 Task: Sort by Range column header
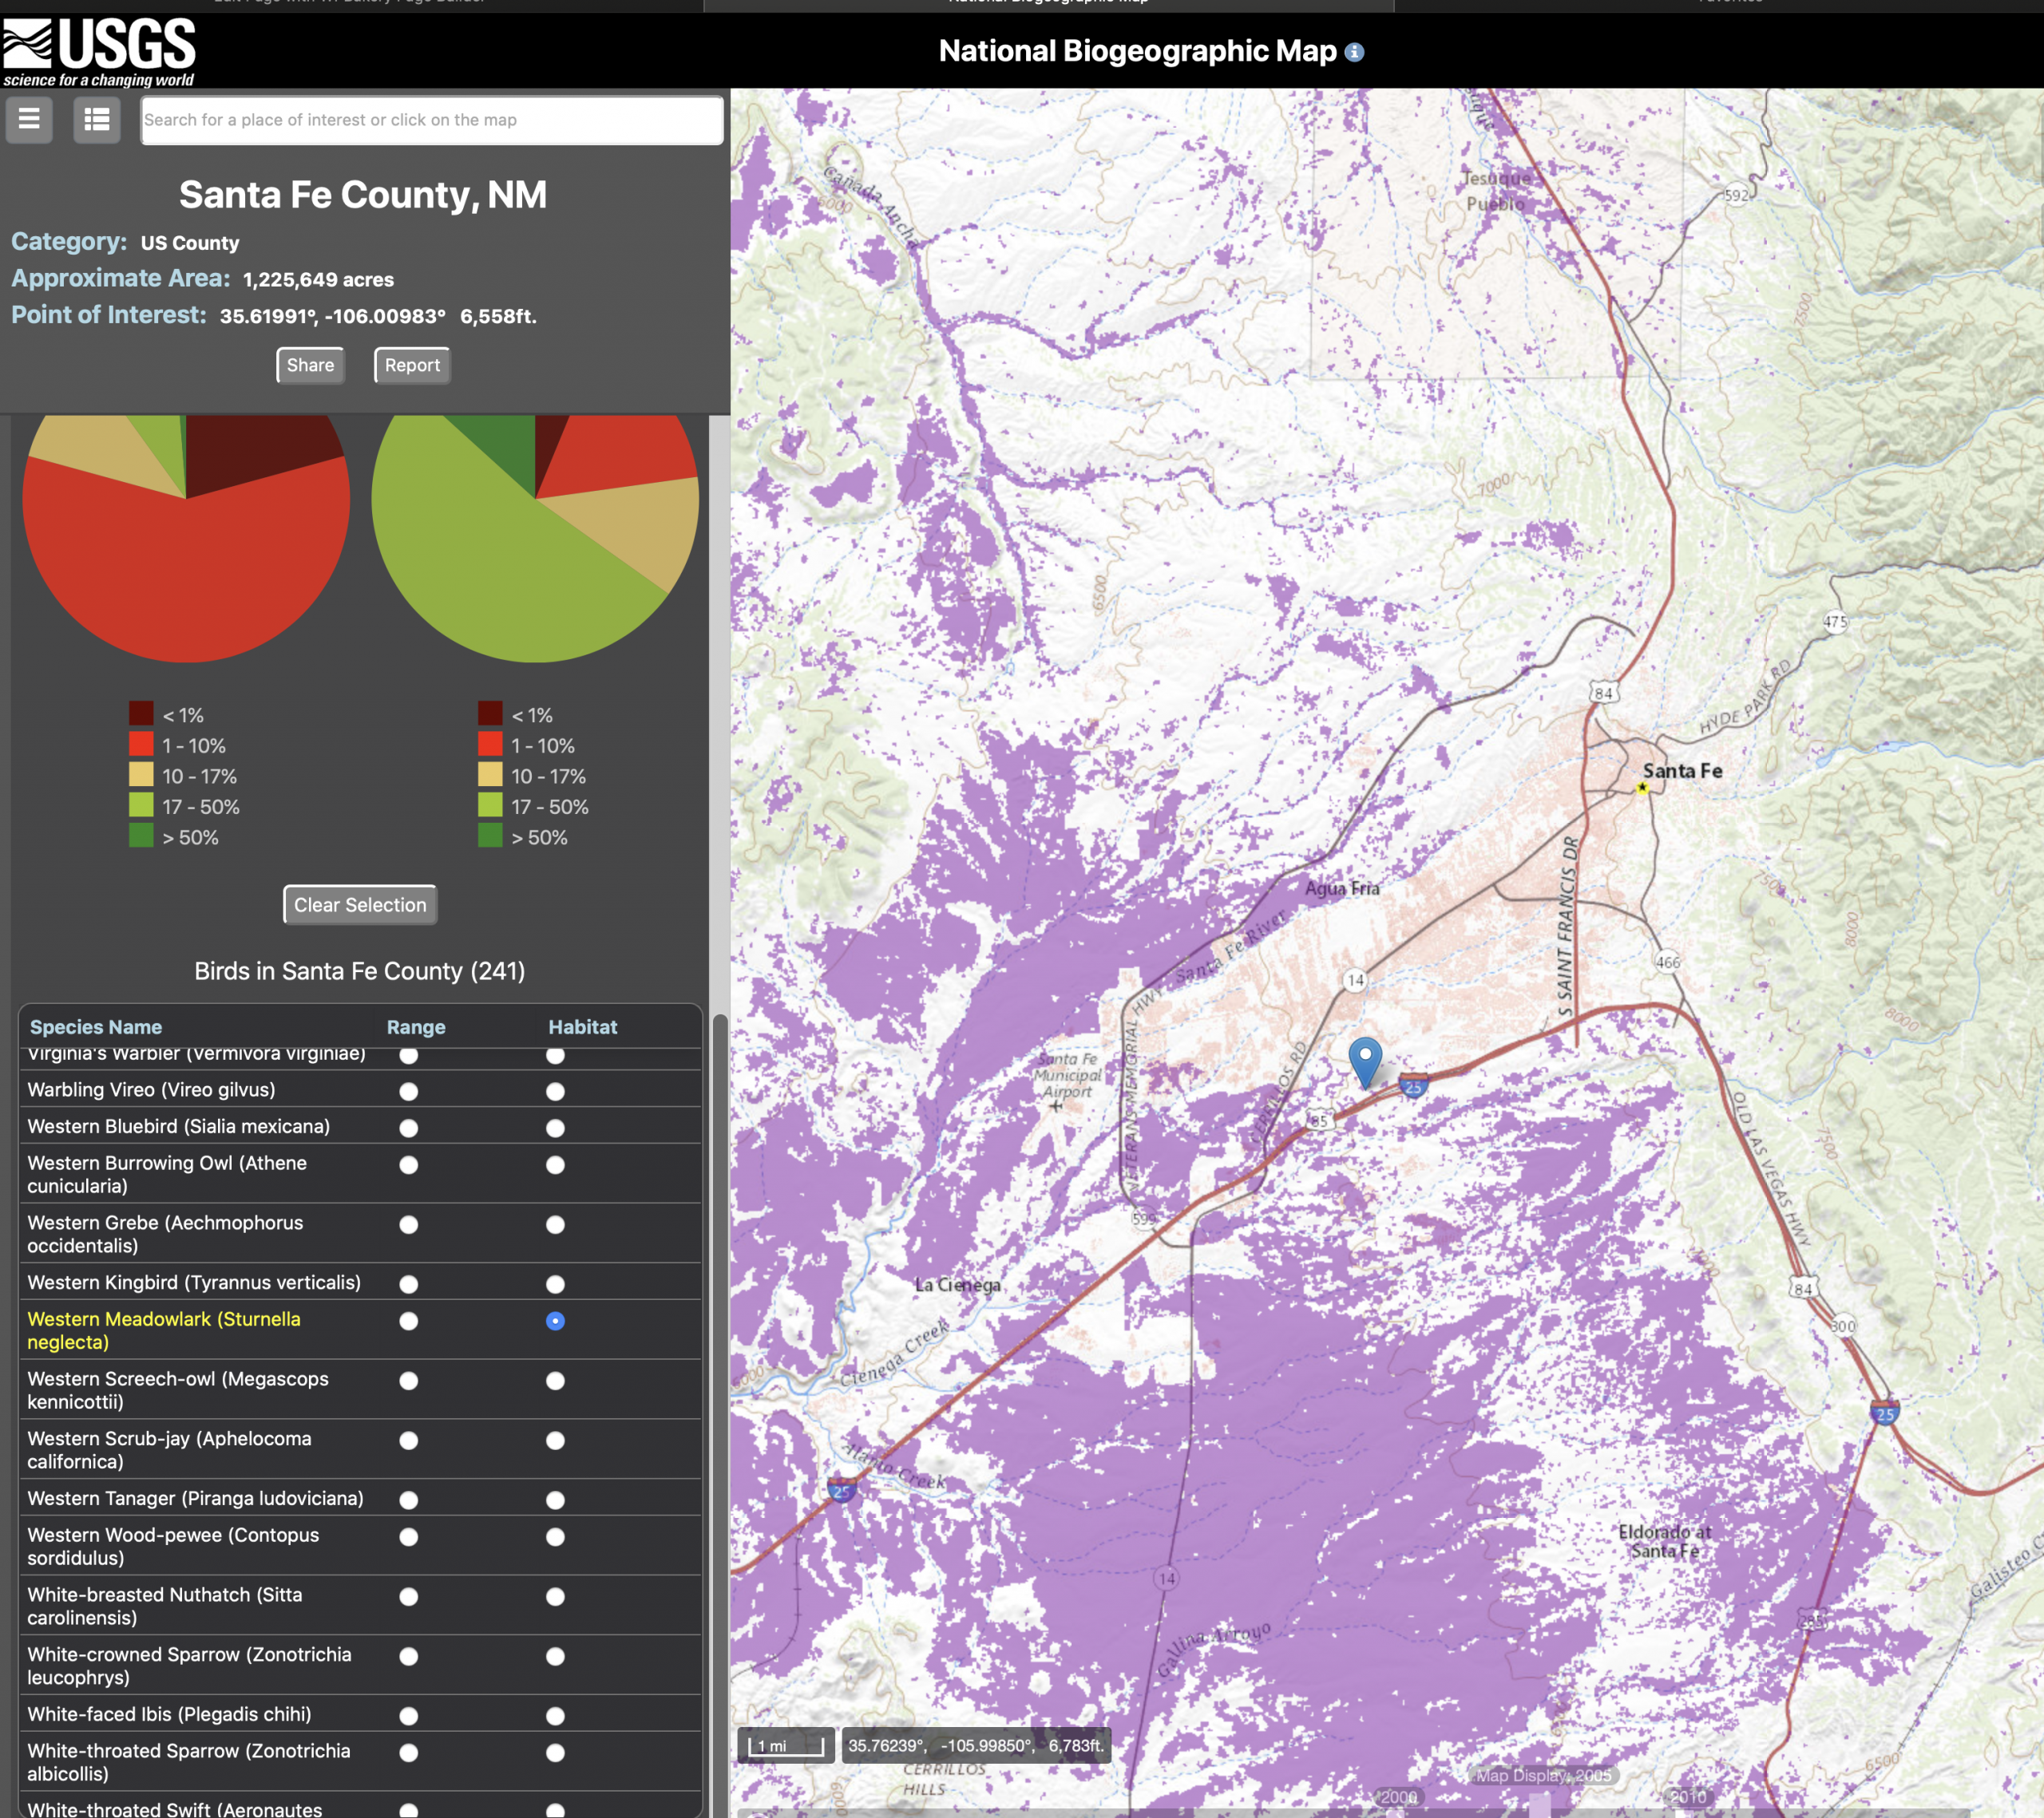tap(416, 1026)
